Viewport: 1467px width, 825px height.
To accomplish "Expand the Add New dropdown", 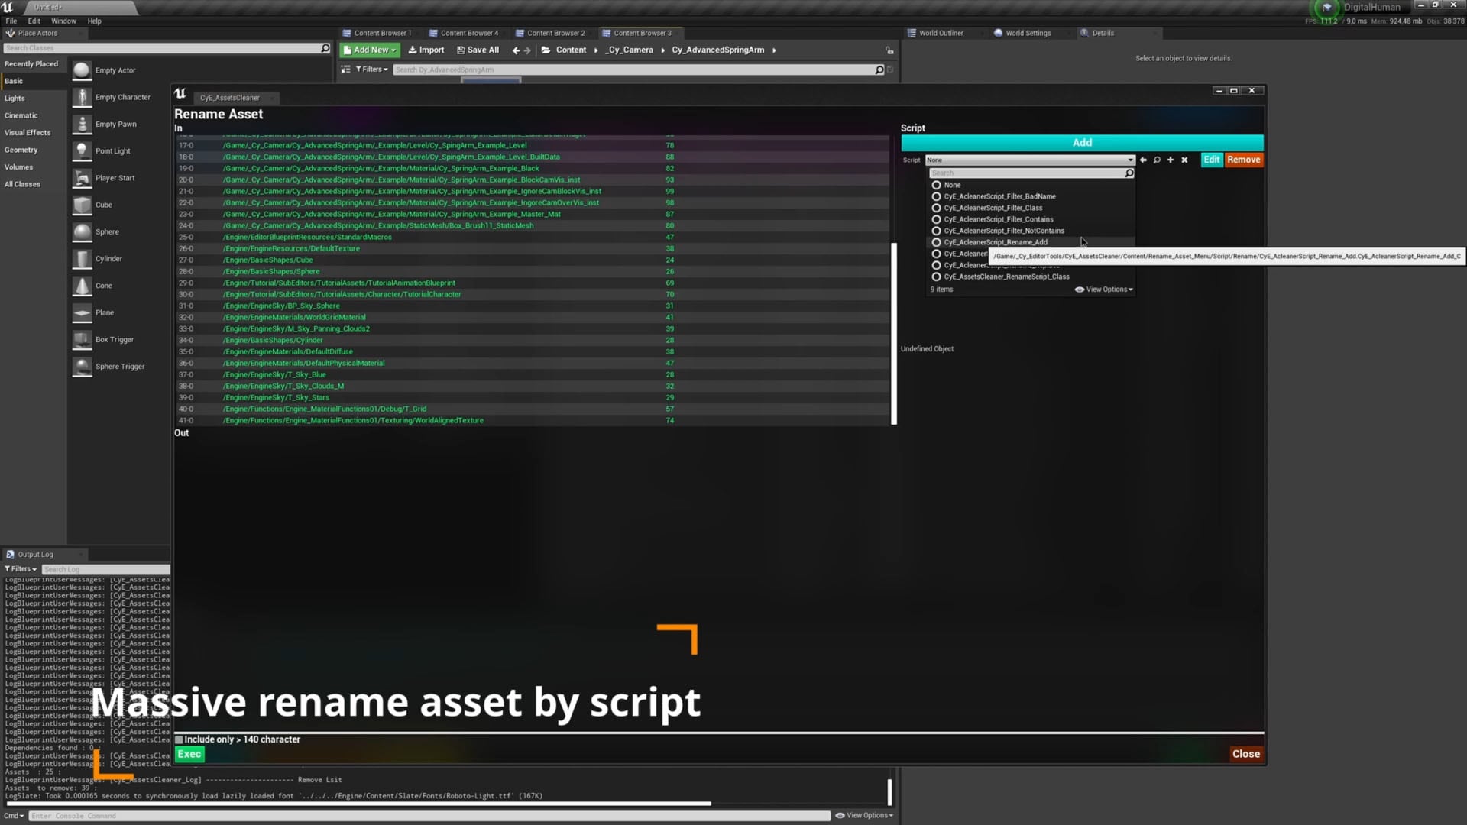I will click(369, 50).
